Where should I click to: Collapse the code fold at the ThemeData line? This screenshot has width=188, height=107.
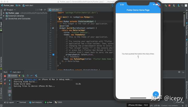(x=57, y=35)
